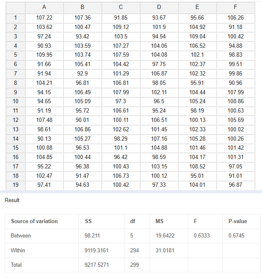Click the Within row label
Viewport: 262px width, 278px height.
(x=18, y=250)
